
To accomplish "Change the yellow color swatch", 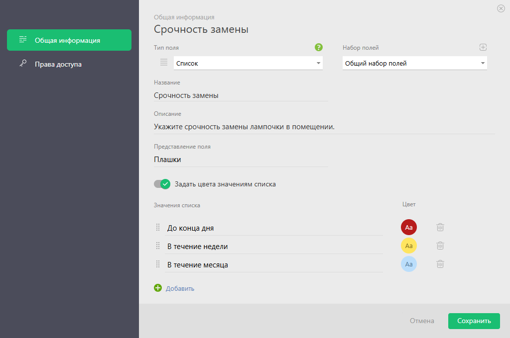I will [x=408, y=246].
